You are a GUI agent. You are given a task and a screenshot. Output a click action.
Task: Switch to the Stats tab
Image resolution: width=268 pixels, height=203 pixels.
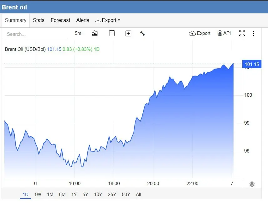(x=39, y=20)
